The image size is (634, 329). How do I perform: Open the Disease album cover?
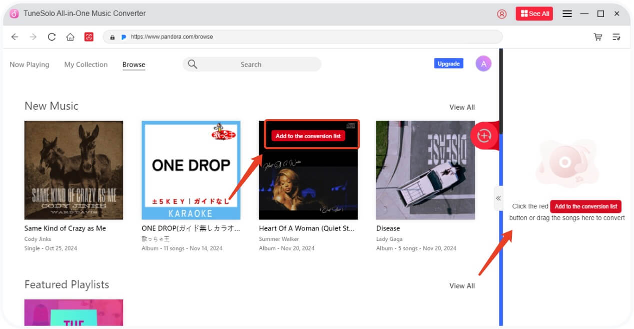click(425, 170)
